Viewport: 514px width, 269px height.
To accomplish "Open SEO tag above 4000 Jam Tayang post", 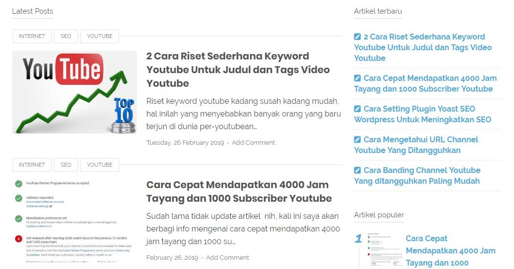I will tap(66, 165).
